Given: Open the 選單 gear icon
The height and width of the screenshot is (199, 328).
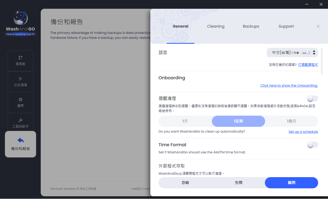Looking at the screenshot, I should pos(20,99).
